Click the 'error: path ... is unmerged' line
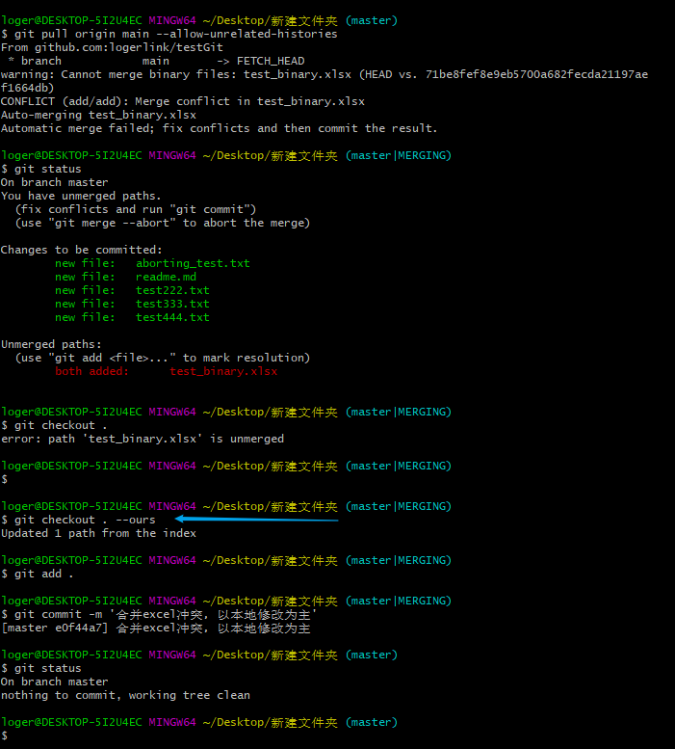 (143, 439)
